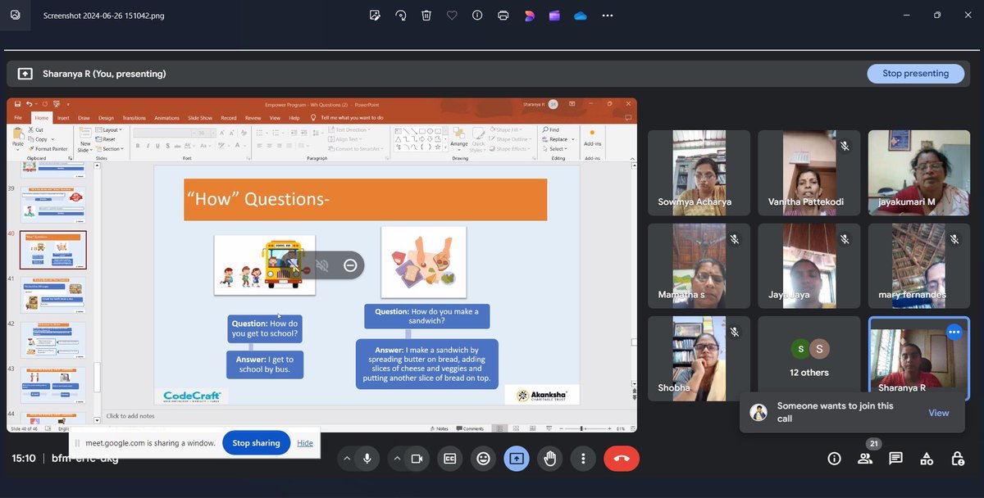
Task: Open the File tab in PowerPoint
Action: [18, 118]
